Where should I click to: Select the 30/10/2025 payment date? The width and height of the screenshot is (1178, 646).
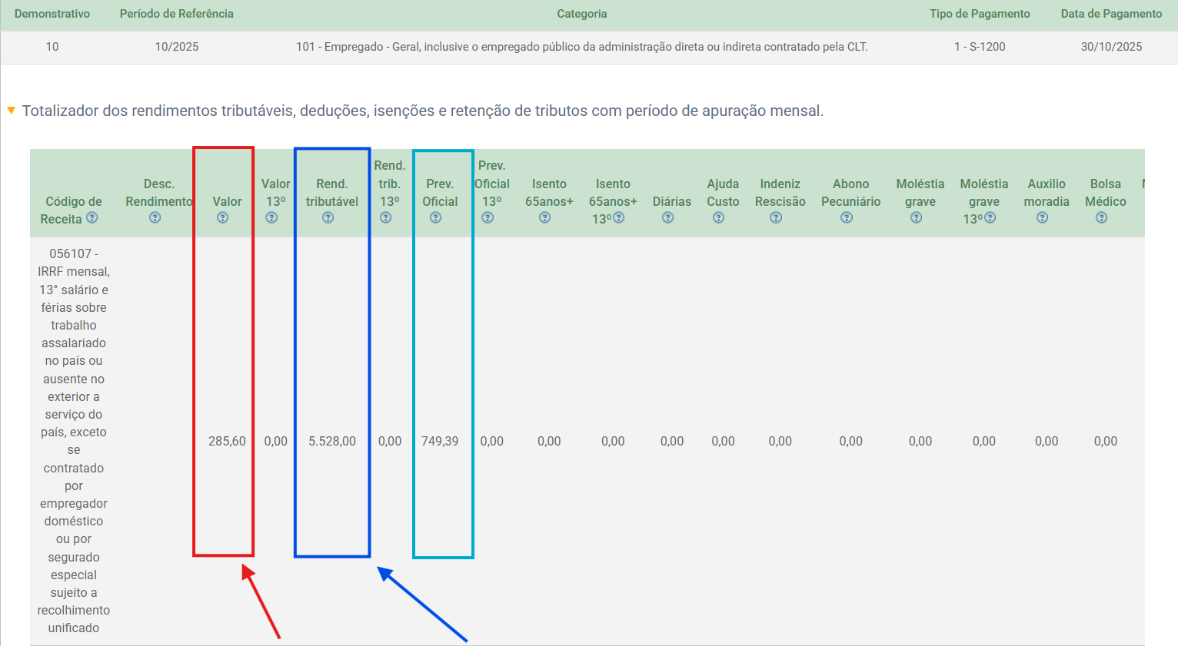[1112, 47]
